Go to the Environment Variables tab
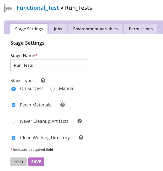Viewport: 163px width, 171px height. tap(95, 29)
